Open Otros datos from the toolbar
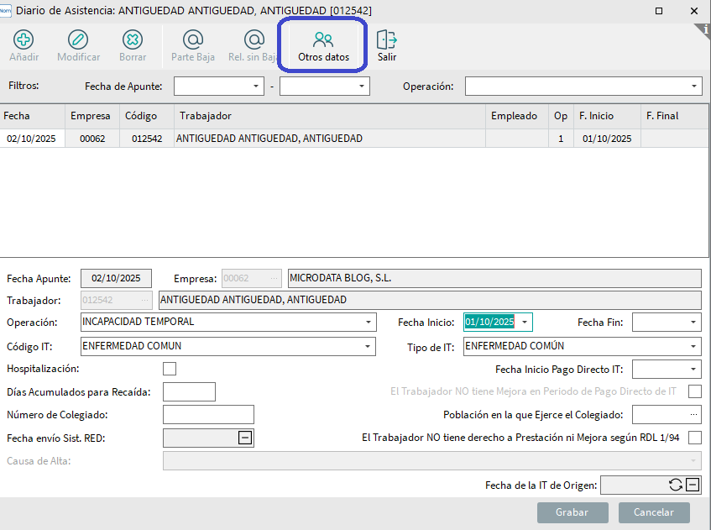 coord(323,39)
